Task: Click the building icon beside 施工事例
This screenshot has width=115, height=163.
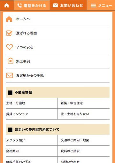Action: [11, 61]
